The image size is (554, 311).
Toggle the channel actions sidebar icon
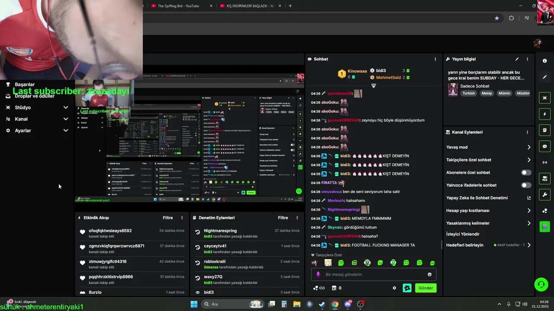[544, 178]
